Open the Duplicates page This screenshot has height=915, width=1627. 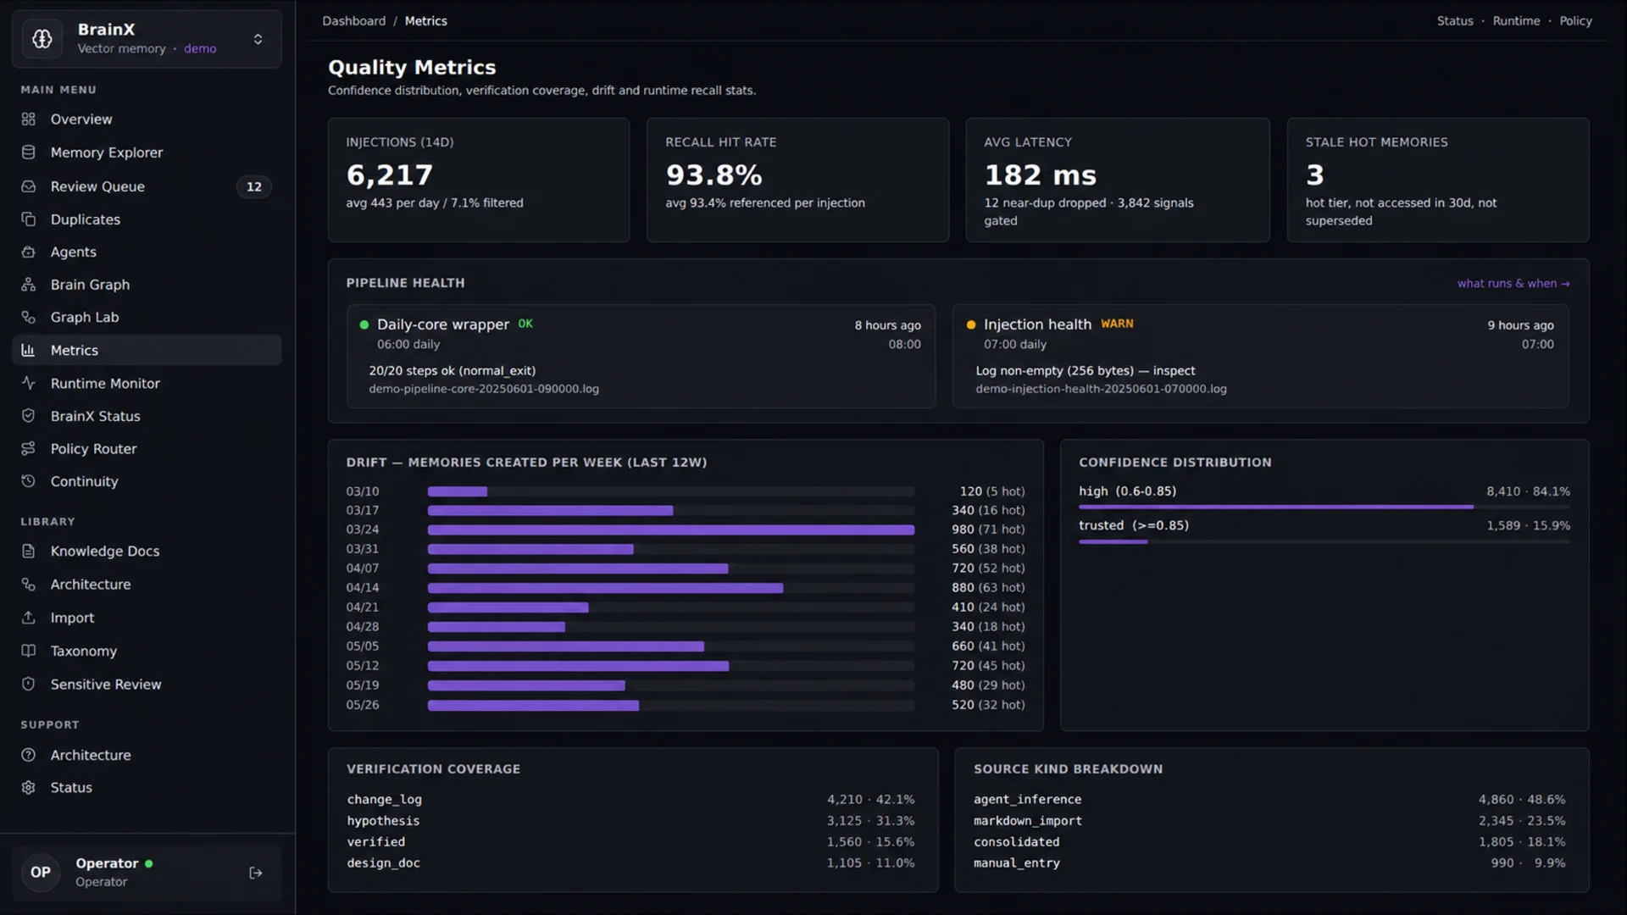tap(147, 219)
